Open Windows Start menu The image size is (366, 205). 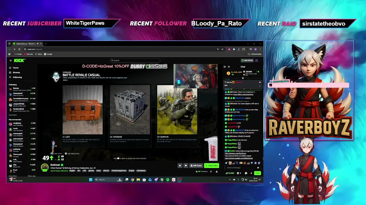pos(91,179)
